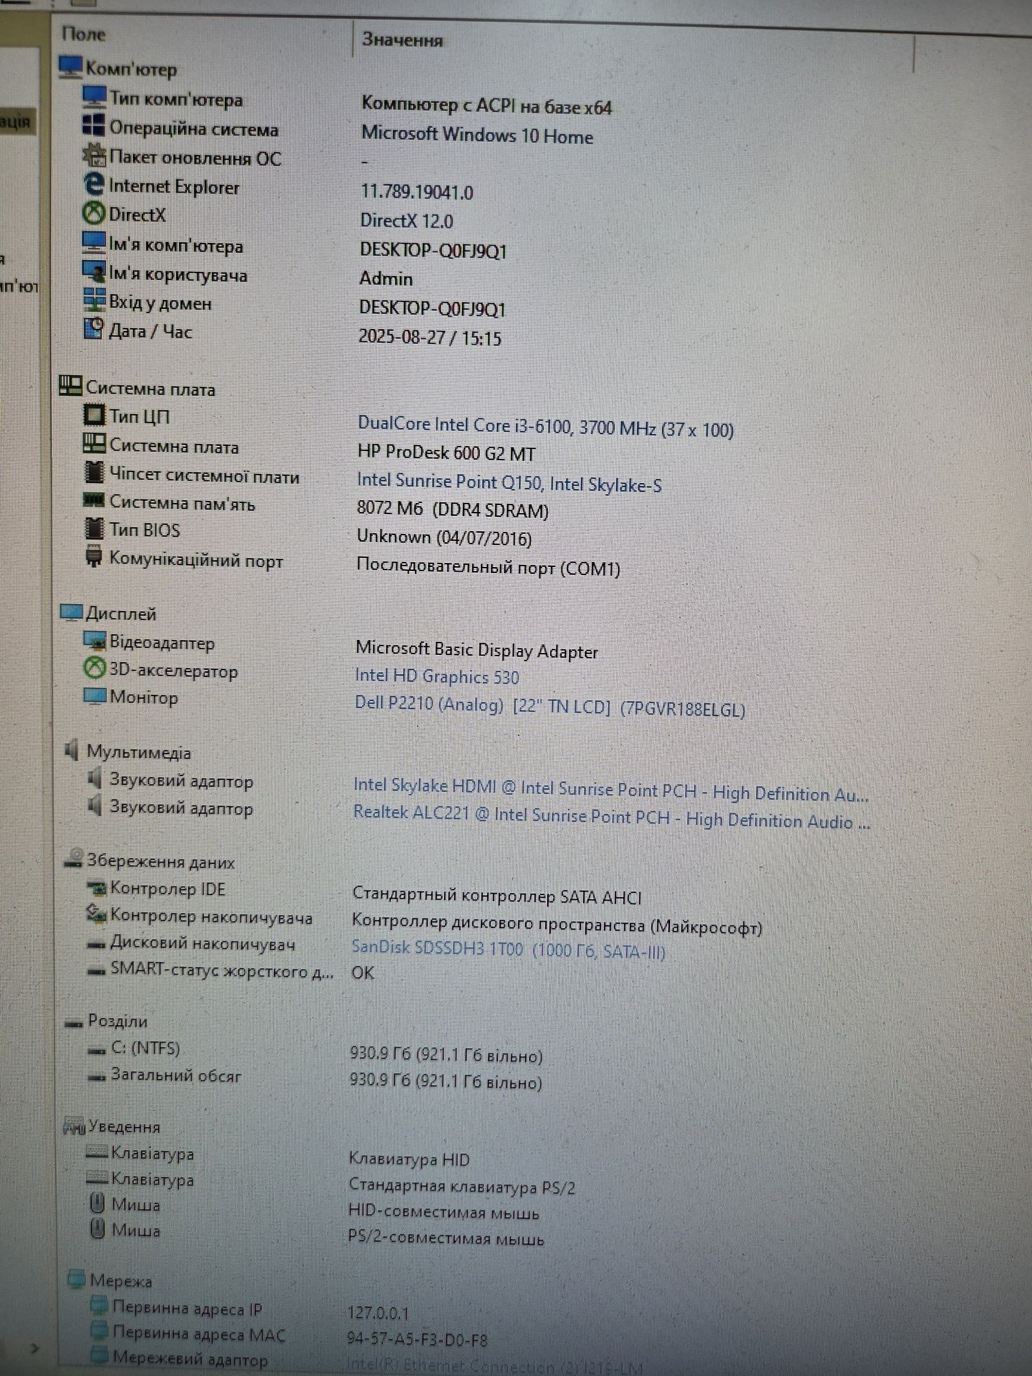Viewport: 1032px width, 1376px height.
Task: Click the value Стандартный контроллер SATA AHCI
Action: [497, 896]
